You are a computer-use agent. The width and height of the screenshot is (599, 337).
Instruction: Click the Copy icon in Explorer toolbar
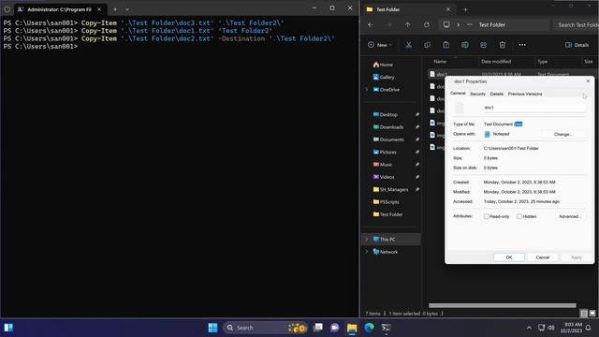pos(427,45)
